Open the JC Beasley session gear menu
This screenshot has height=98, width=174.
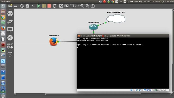click(x=167, y=2)
